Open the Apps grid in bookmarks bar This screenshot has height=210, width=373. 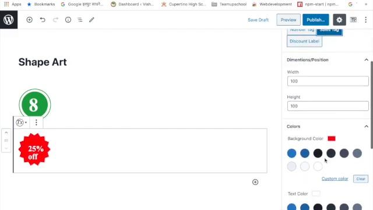(x=13, y=4)
